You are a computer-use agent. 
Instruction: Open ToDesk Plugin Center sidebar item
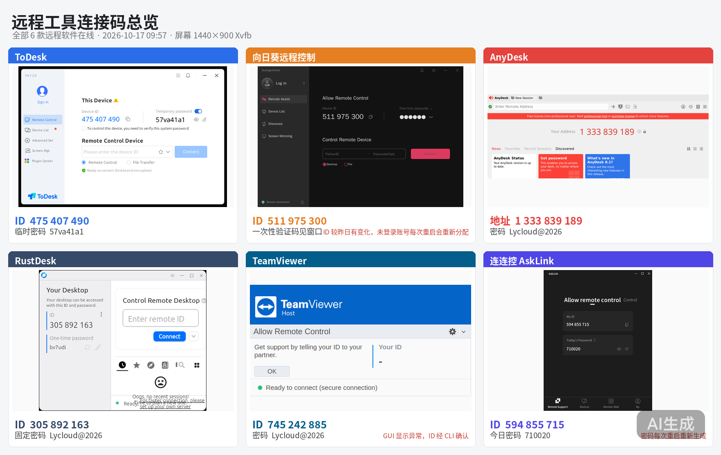43,161
